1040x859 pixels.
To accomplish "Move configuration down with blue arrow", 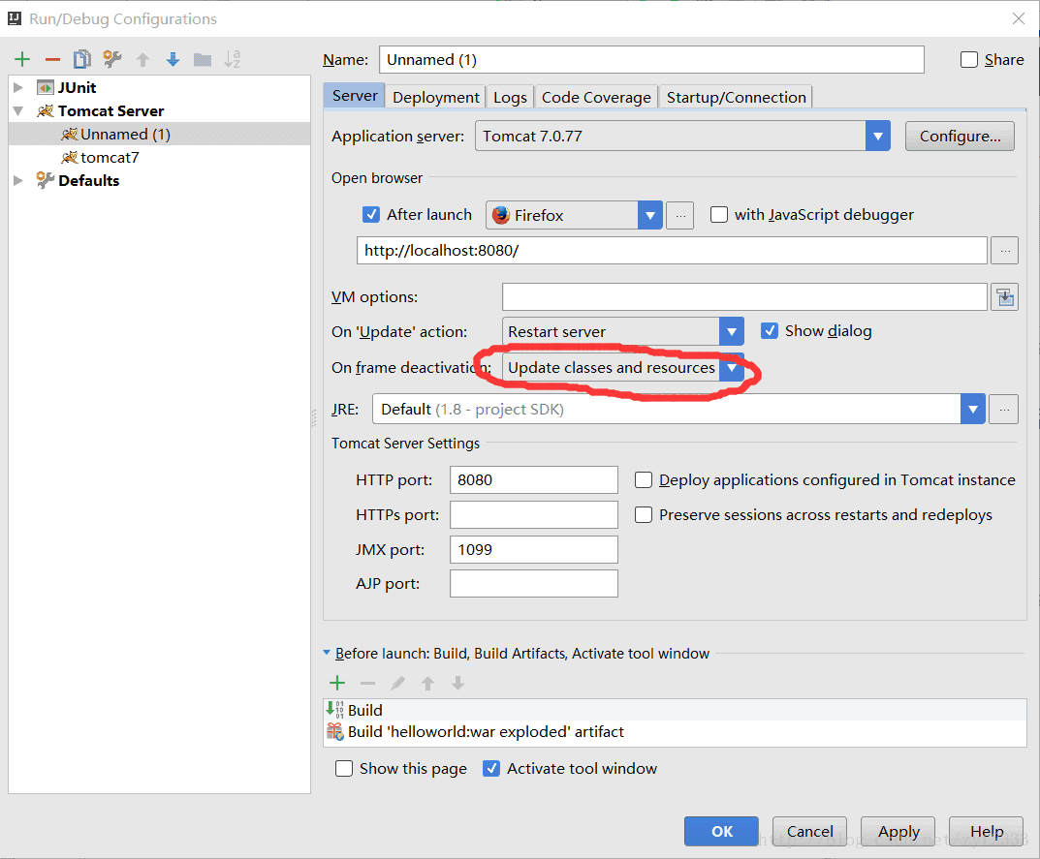I will pyautogui.click(x=173, y=60).
